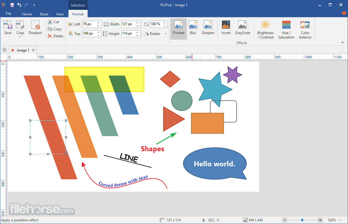Collapse the ribbon with the chevron

coord(342,42)
